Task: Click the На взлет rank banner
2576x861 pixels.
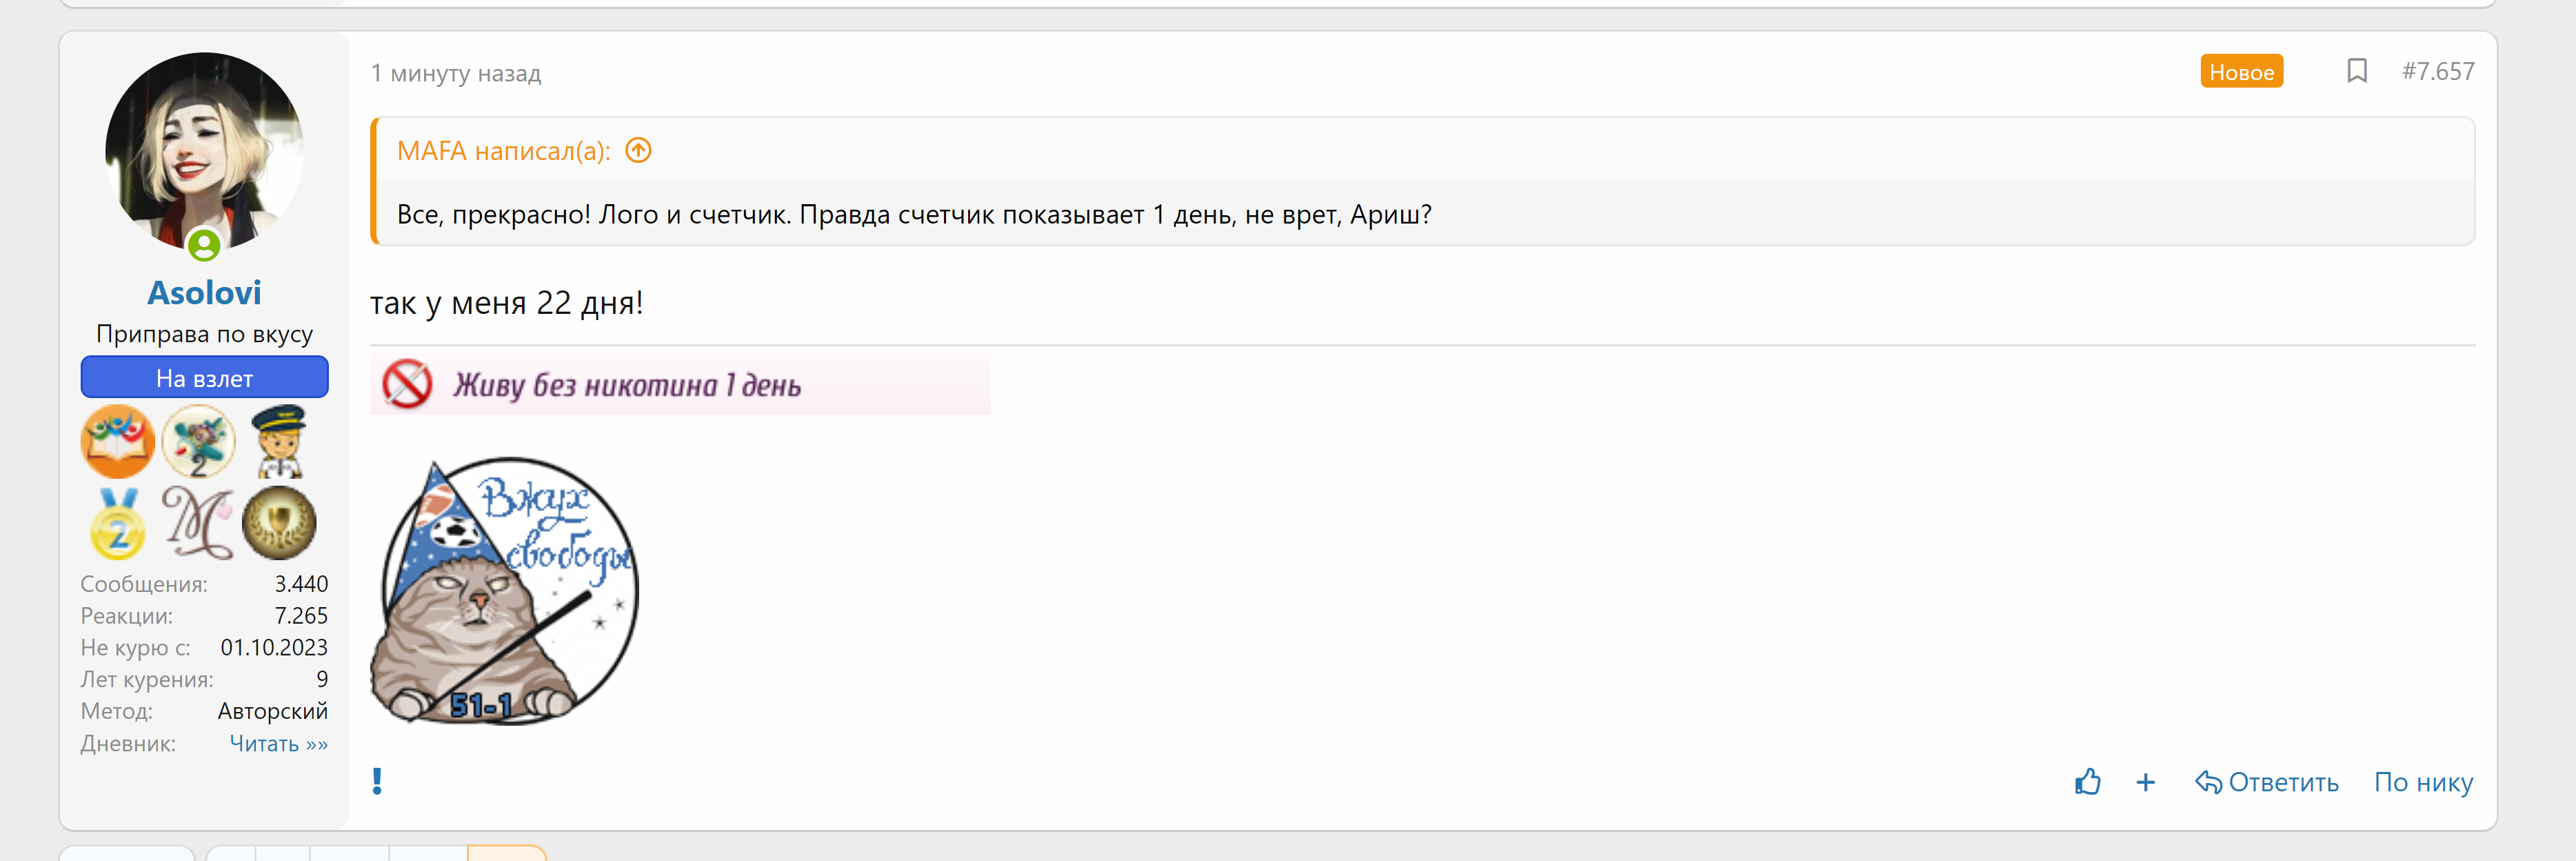Action: coord(204,378)
